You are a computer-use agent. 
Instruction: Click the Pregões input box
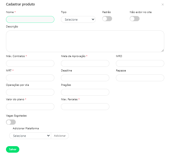(x=85, y=92)
